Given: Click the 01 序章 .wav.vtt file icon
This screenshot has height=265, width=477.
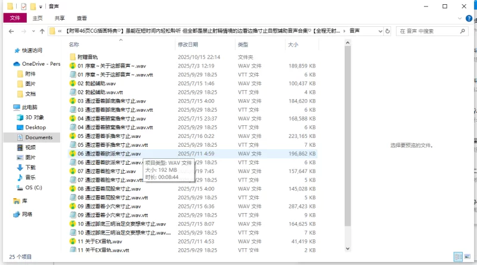Looking at the screenshot, I should point(73,75).
